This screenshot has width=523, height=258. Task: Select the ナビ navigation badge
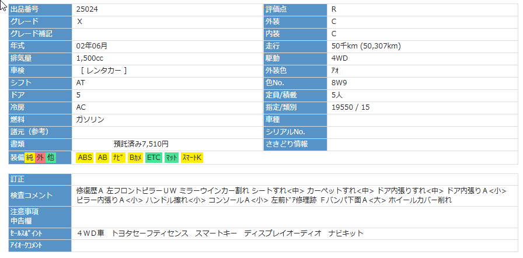pyautogui.click(x=118, y=158)
